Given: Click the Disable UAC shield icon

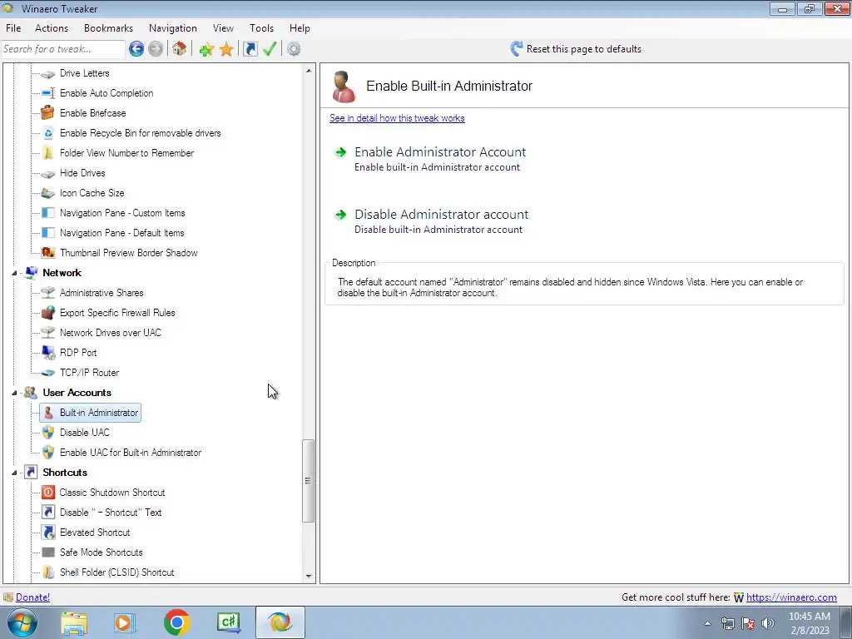Looking at the screenshot, I should (x=47, y=433).
